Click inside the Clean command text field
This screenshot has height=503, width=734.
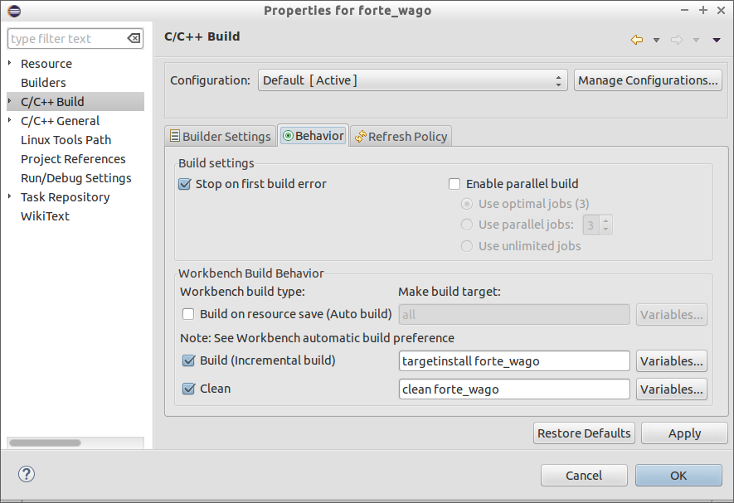tap(514, 389)
